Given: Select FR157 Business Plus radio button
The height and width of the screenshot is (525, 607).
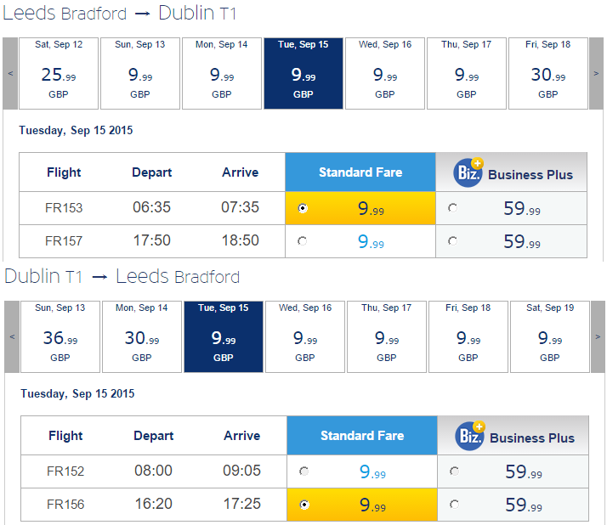Looking at the screenshot, I should click(452, 241).
